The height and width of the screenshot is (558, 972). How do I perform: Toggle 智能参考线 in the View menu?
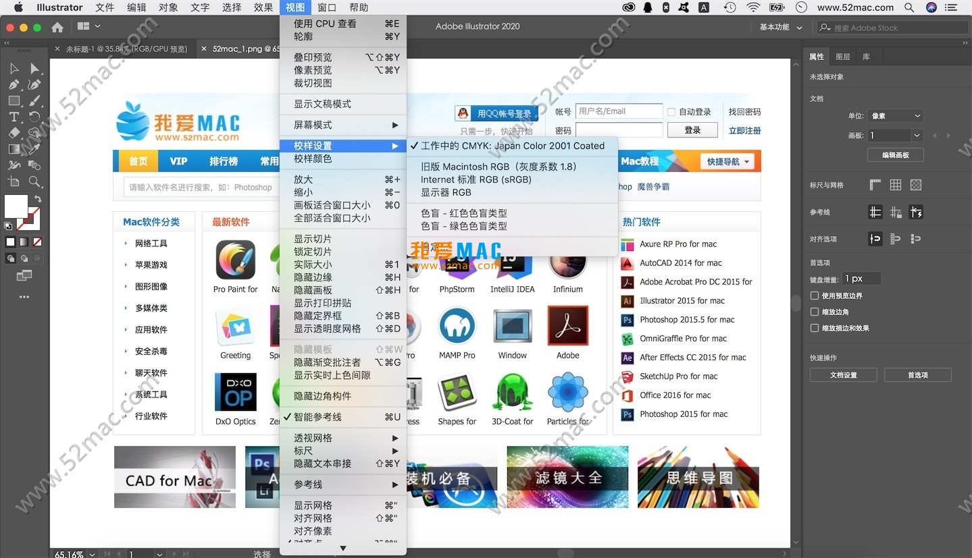pyautogui.click(x=316, y=416)
